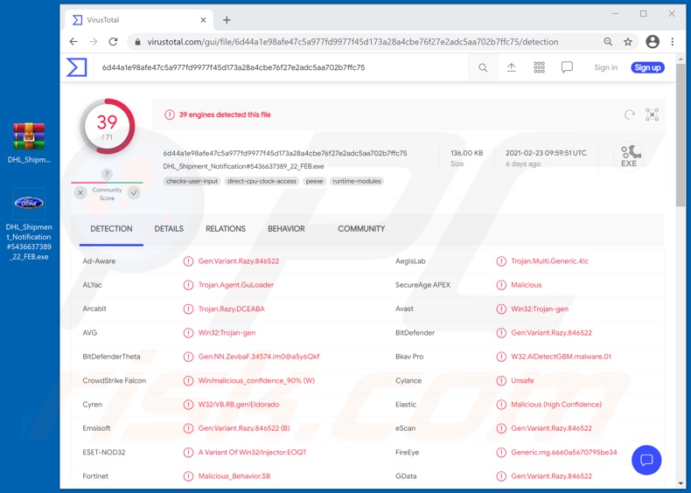This screenshot has width=691, height=493.
Task: Open the blue chat bubble button
Action: (x=646, y=460)
